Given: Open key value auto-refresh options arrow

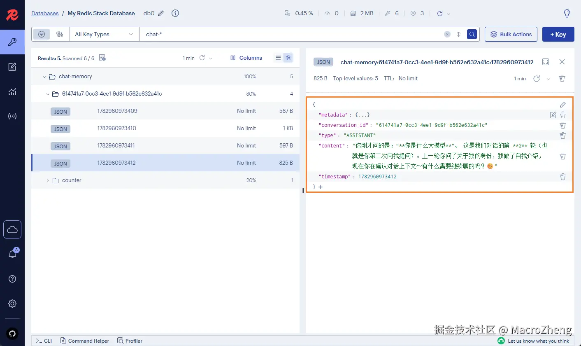Looking at the screenshot, I should click(x=548, y=79).
